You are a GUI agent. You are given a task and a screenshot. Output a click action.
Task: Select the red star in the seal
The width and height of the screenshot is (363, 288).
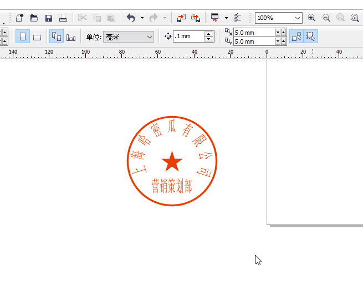coord(172,163)
